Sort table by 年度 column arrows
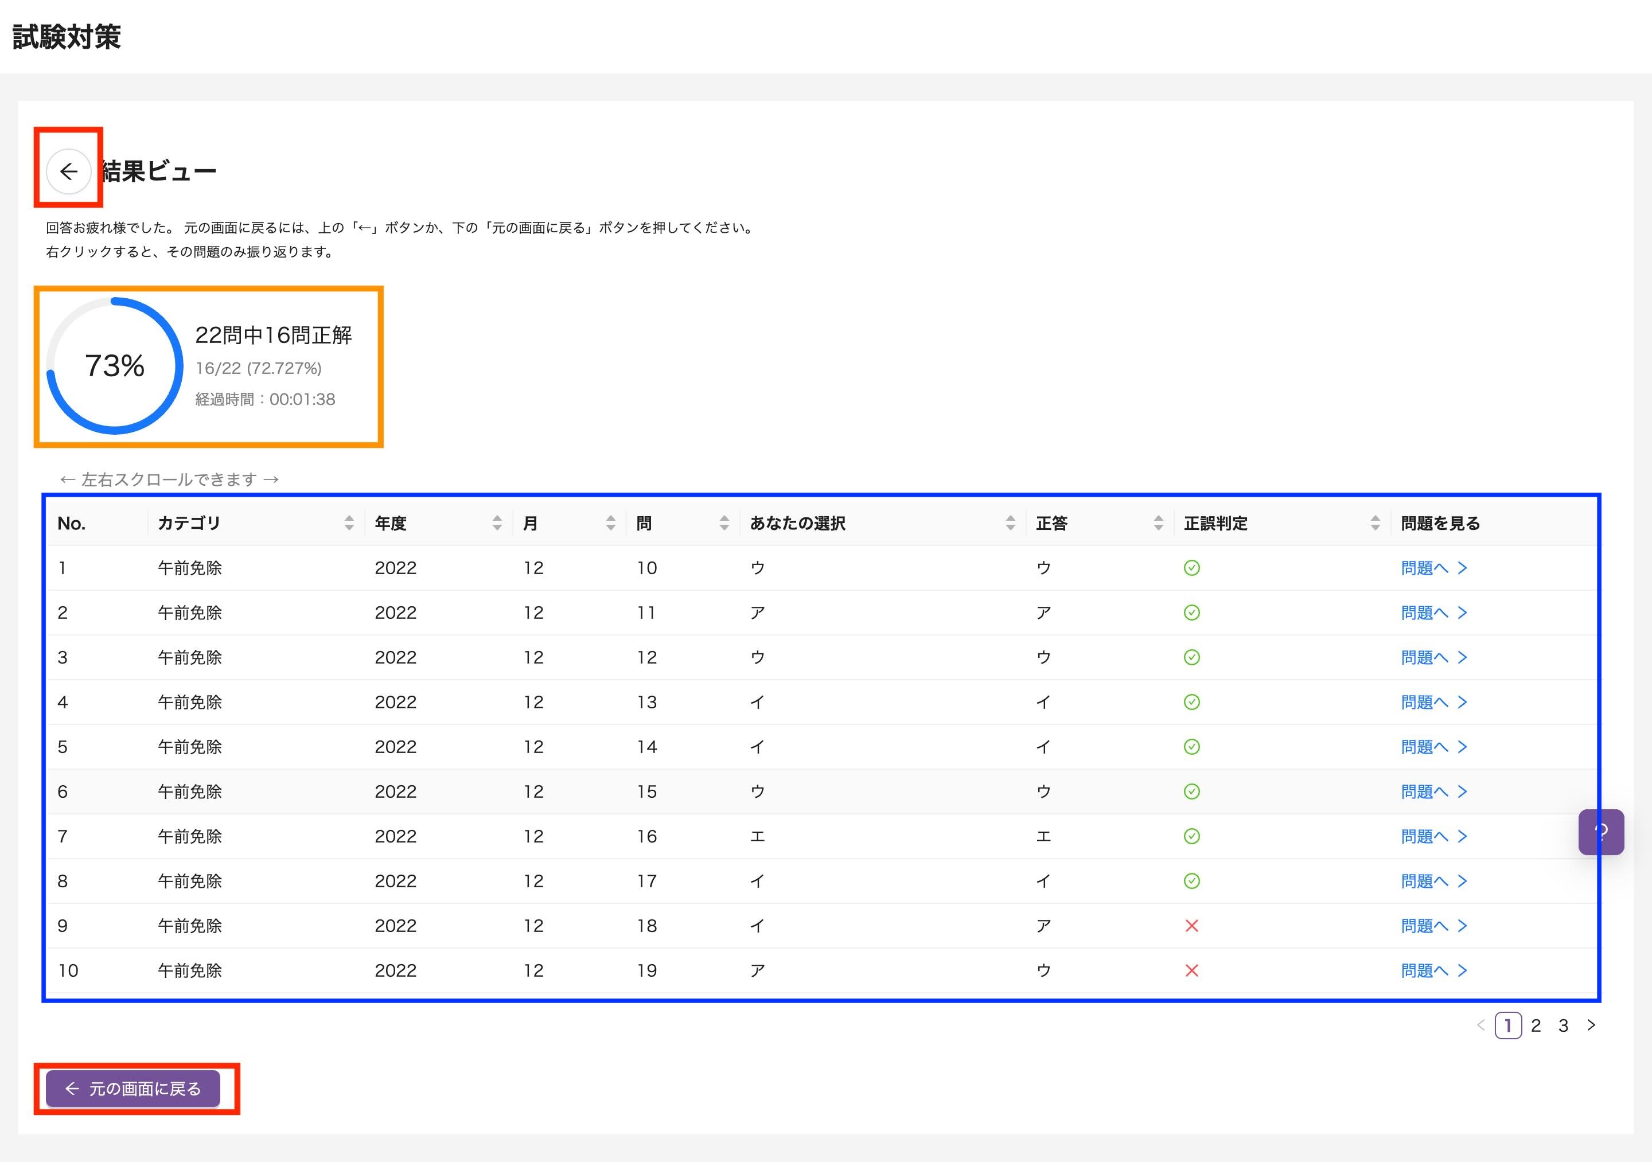This screenshot has height=1162, width=1652. tap(497, 523)
